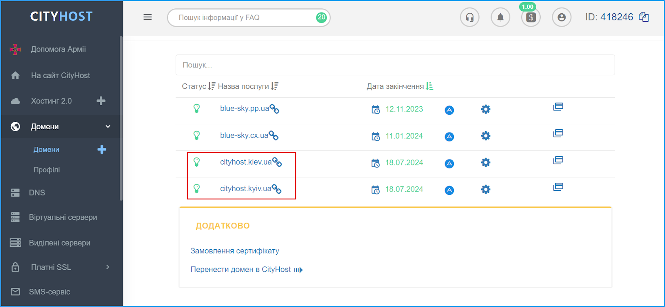Copy the account ID 418246
Screen dimensions: 665x307
point(644,17)
